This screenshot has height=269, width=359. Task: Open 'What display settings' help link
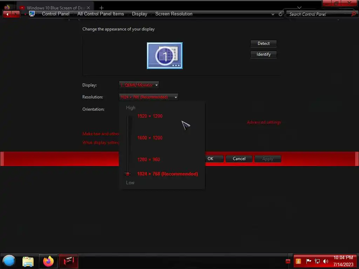click(101, 143)
